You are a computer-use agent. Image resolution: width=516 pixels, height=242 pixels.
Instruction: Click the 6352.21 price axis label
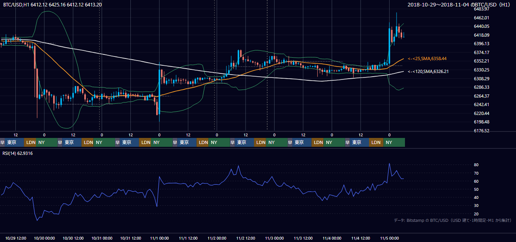(482, 61)
